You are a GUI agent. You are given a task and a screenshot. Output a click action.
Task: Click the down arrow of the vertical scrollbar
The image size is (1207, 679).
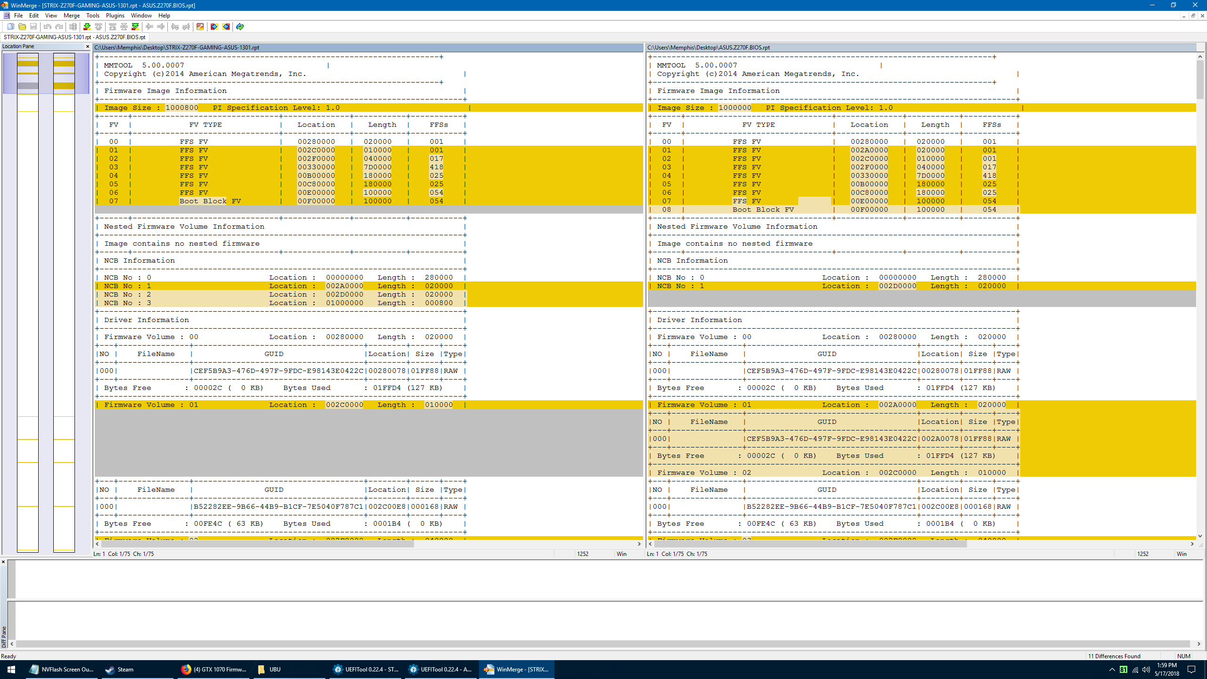tap(1200, 536)
